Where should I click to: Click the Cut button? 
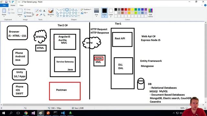pos(11,9)
